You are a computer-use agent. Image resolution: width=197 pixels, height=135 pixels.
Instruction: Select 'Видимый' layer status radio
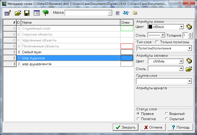point(167,114)
